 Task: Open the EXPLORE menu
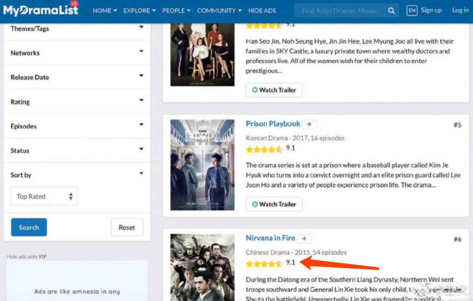tap(139, 11)
